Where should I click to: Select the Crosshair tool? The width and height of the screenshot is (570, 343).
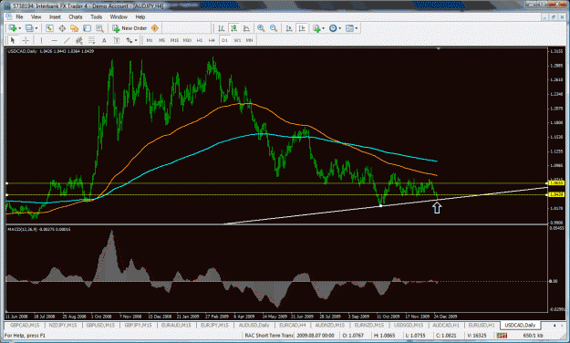(x=26, y=40)
